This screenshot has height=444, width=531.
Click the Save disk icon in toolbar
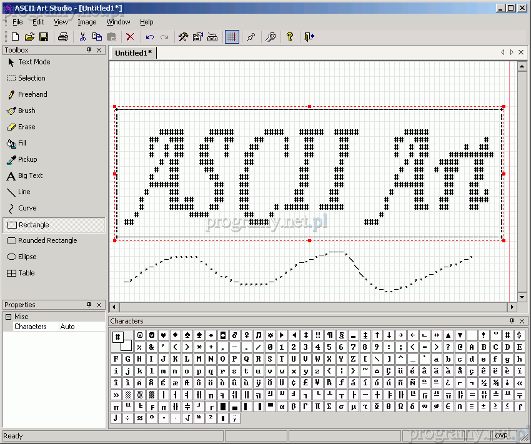pyautogui.click(x=44, y=37)
